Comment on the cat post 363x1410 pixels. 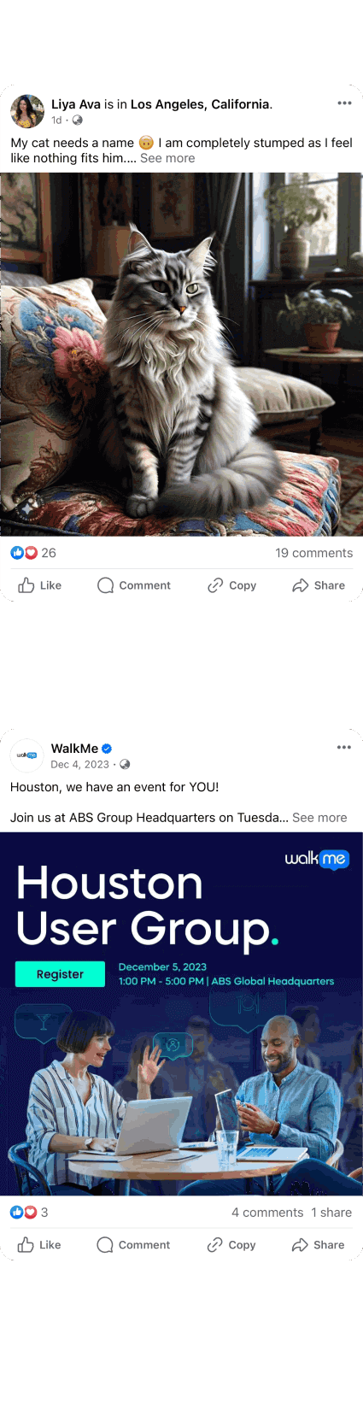[x=134, y=585]
